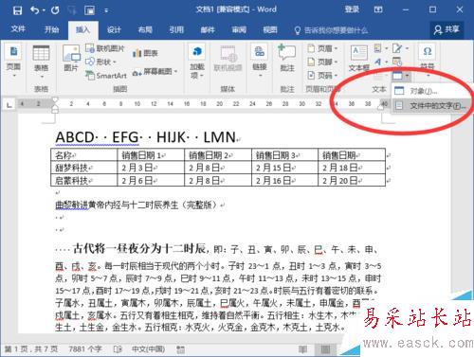Open the 加载项 (Add-ins) button

pos(197,62)
